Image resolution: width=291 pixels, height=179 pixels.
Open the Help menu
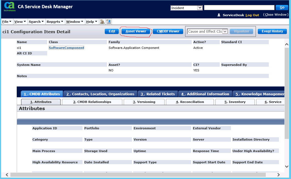click(91, 21)
